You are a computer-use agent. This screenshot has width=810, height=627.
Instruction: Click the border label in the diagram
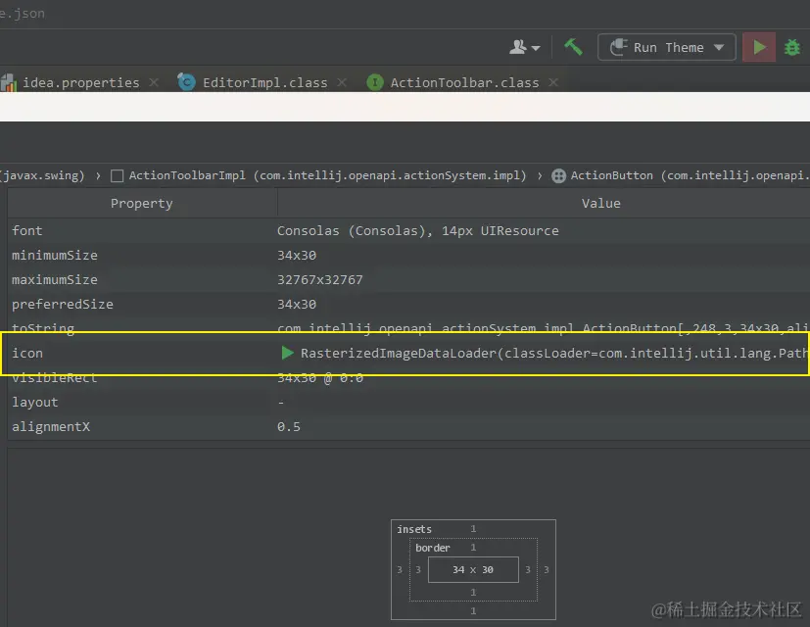tap(432, 548)
